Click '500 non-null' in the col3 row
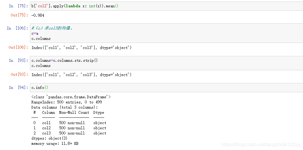Image resolution: width=303 pixels, height=150 pixels. point(72,133)
